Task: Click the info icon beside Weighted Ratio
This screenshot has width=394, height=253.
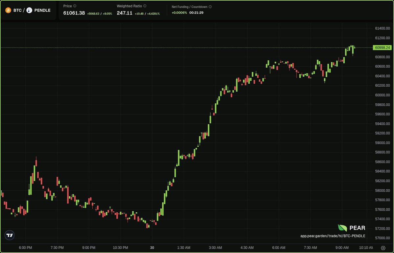Action: [x=145, y=6]
